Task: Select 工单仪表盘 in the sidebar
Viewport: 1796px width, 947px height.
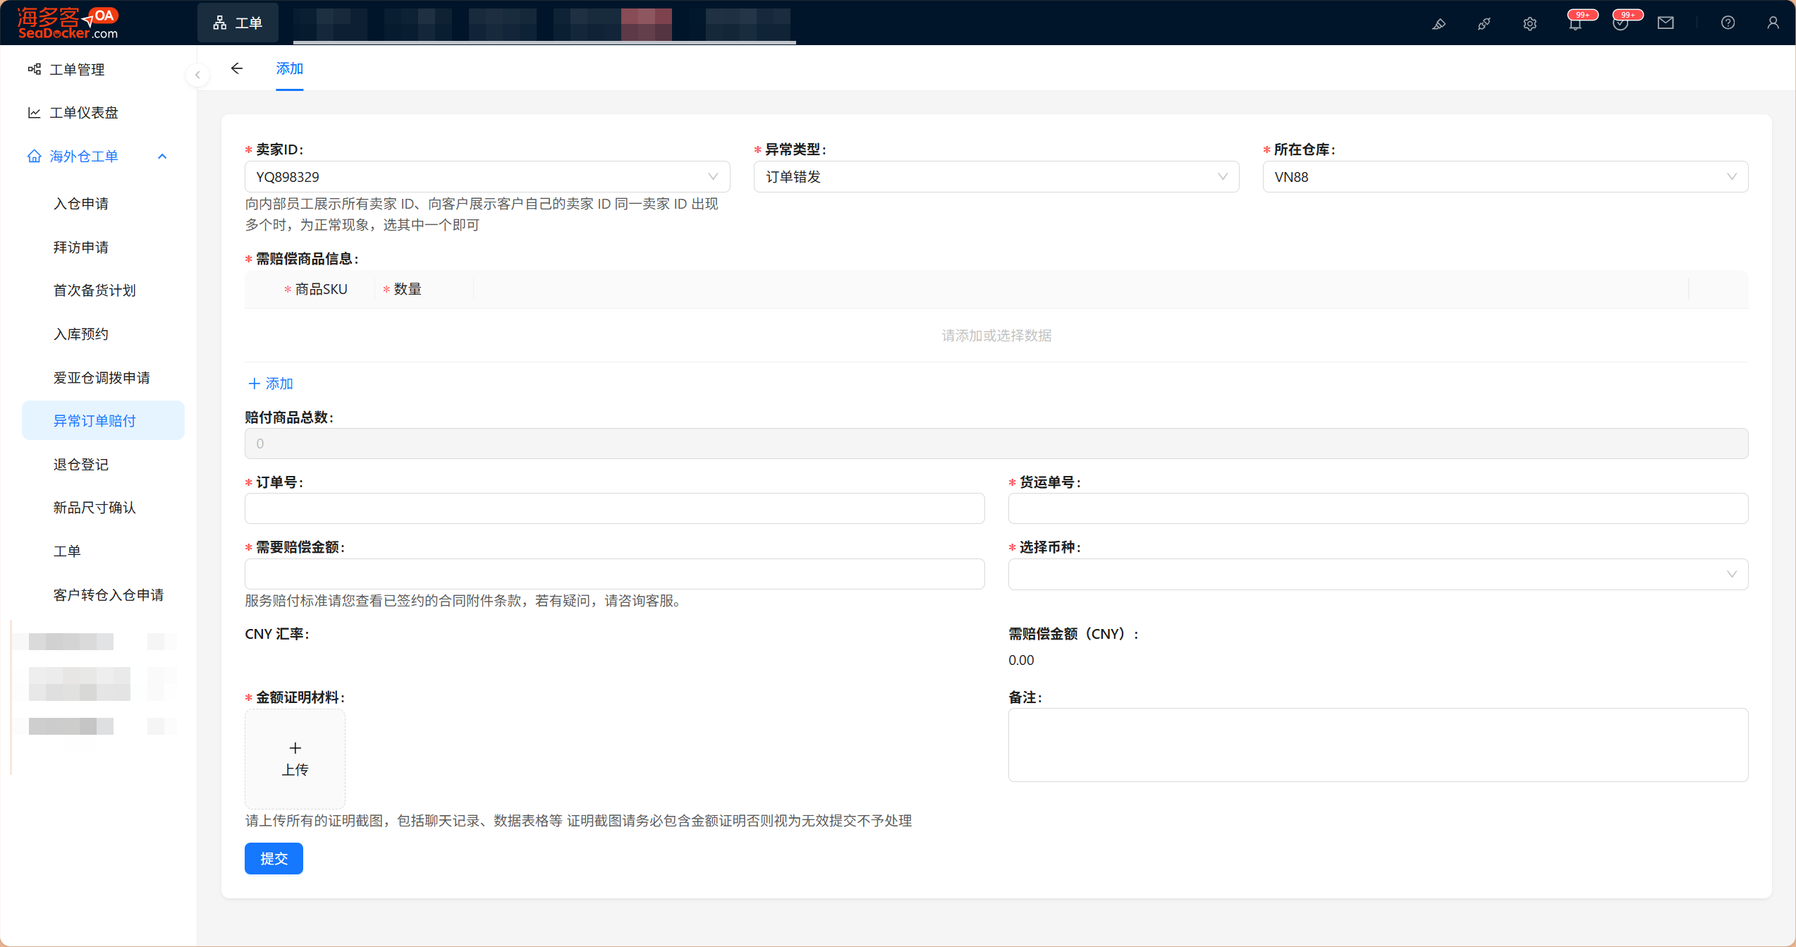Action: coord(83,113)
